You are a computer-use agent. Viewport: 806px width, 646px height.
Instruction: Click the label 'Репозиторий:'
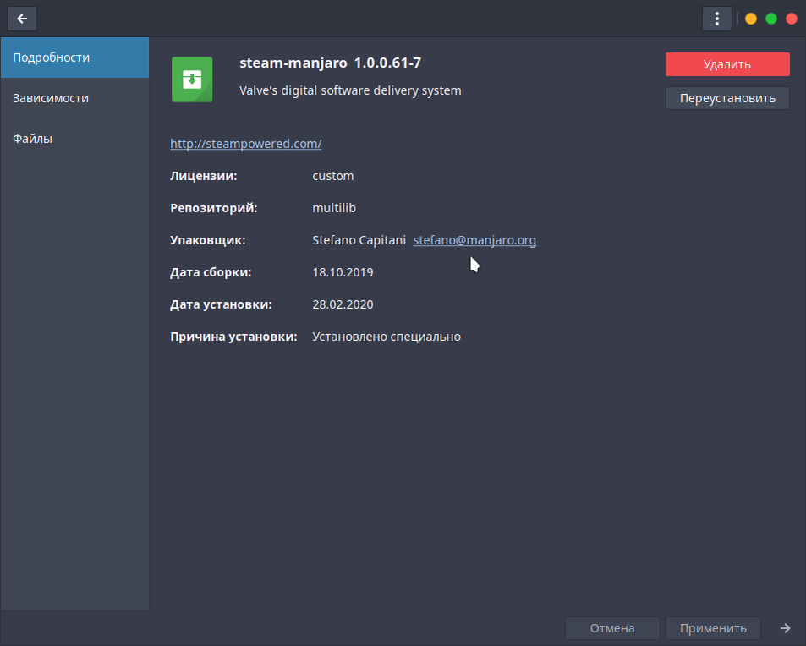point(214,208)
